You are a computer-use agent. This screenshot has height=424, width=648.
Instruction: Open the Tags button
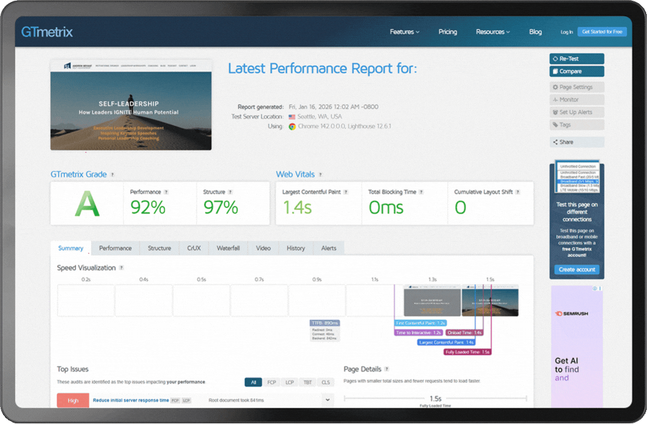click(x=576, y=125)
